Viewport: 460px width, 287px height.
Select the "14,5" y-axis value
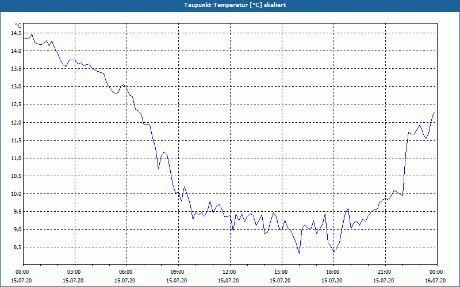click(x=17, y=33)
